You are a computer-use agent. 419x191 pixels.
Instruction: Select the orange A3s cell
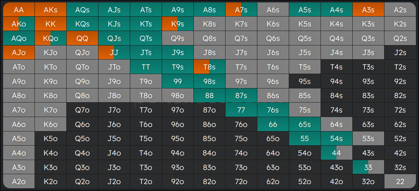pos(368,10)
